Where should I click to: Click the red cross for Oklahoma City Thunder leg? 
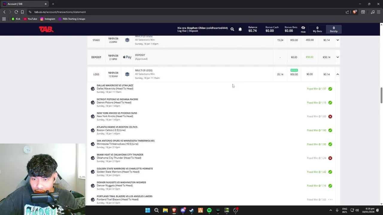click(330, 158)
